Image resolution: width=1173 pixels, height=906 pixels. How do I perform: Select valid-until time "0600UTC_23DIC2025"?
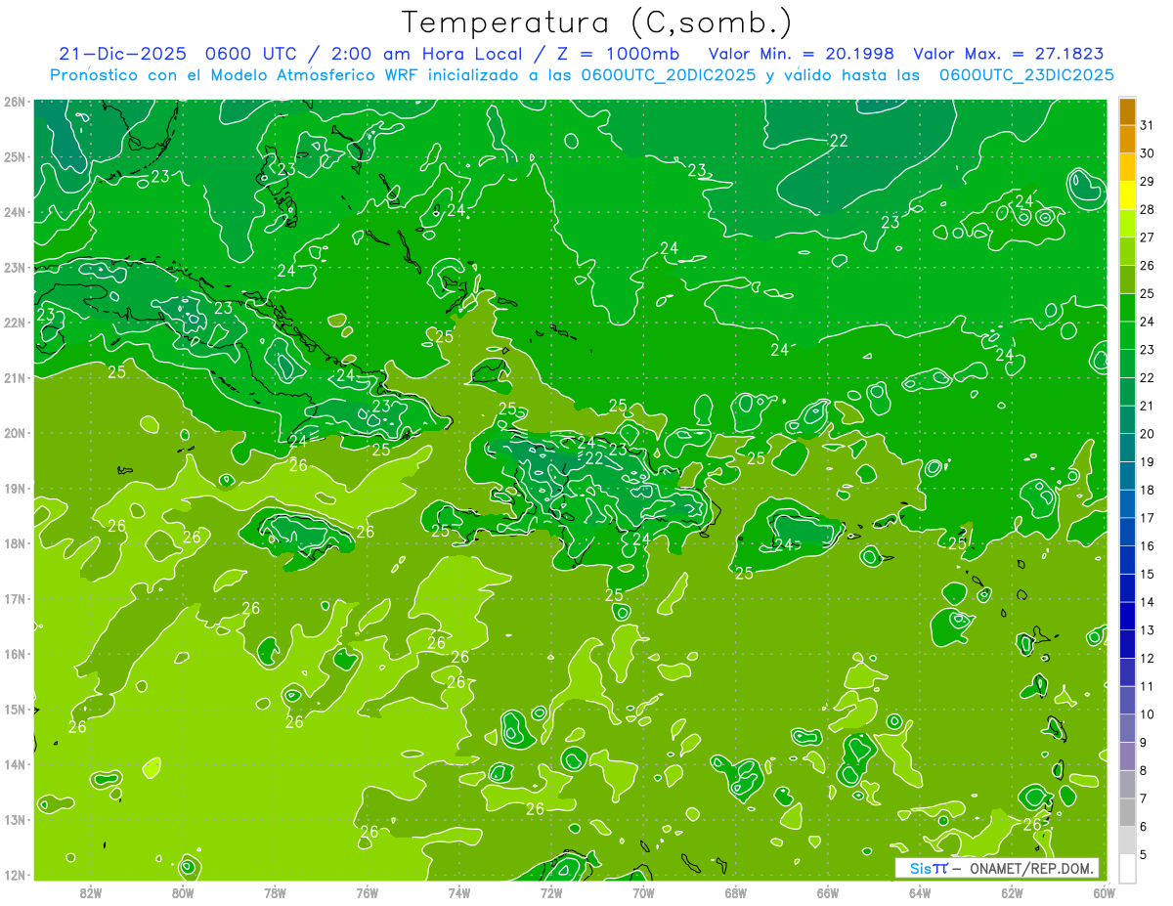[x=1026, y=75]
